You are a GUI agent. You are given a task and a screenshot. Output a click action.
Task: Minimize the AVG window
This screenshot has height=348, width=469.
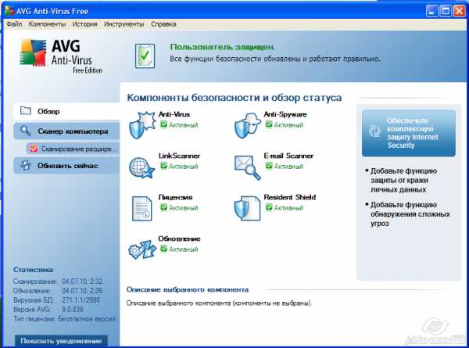[432, 12]
